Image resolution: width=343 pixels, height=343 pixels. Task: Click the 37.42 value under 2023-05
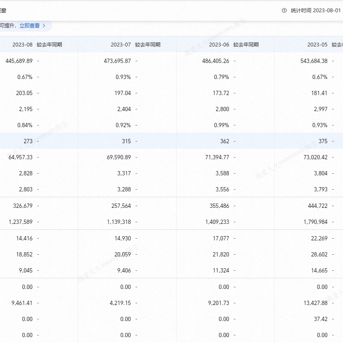321,319
